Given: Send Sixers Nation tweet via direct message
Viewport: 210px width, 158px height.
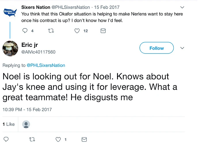Looking at the screenshot, I should click(x=103, y=31).
